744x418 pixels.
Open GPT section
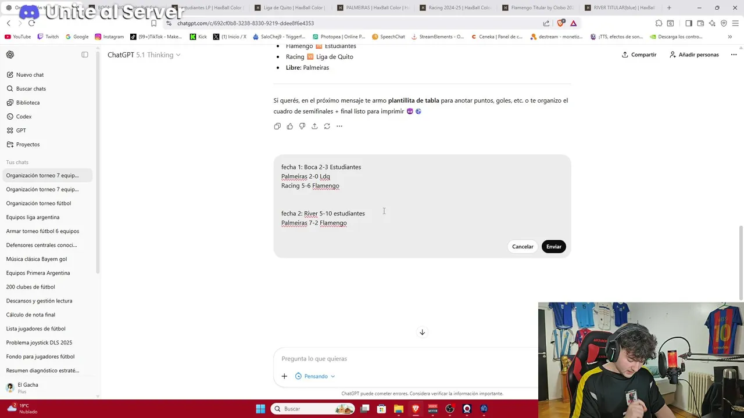49,131
